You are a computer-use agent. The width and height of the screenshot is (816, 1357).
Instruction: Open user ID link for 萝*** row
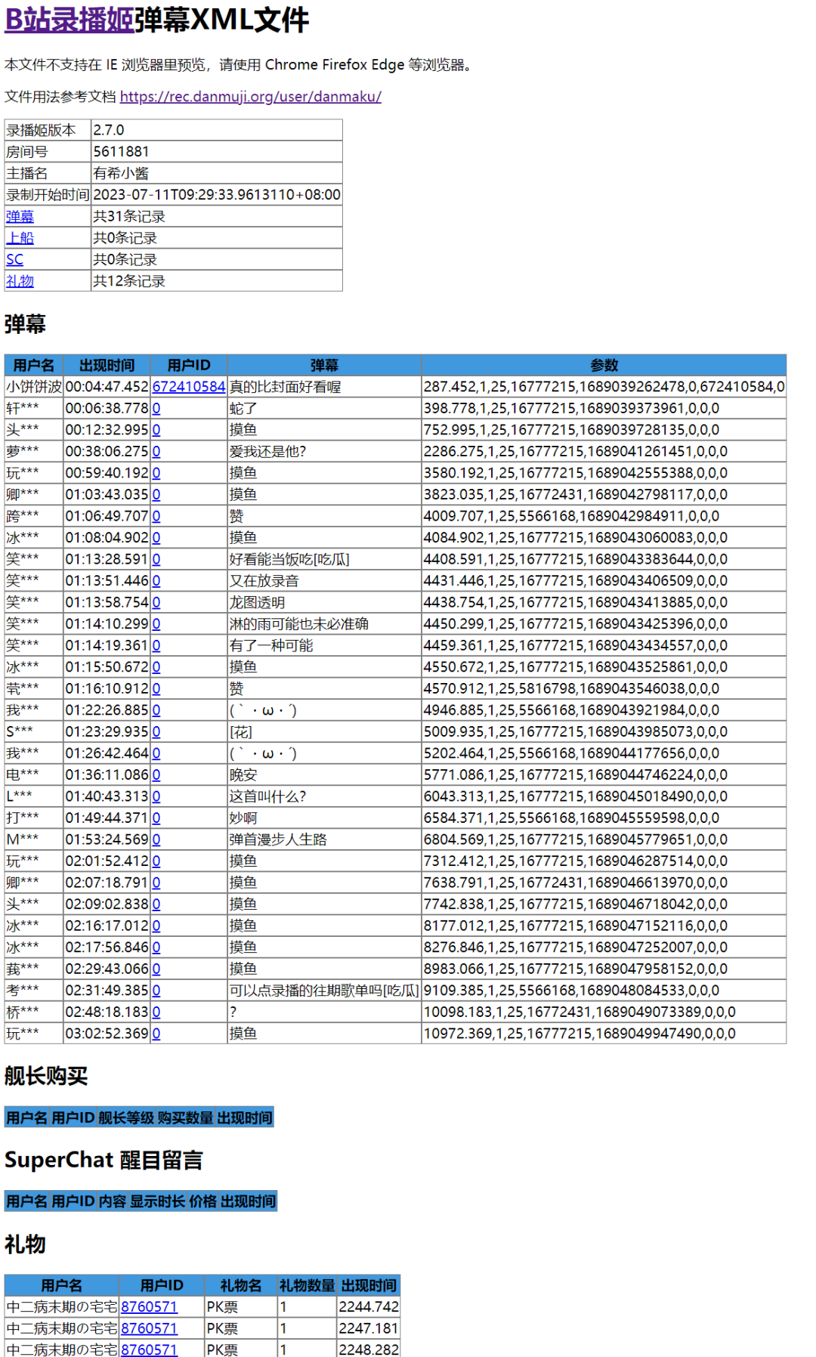coord(156,451)
